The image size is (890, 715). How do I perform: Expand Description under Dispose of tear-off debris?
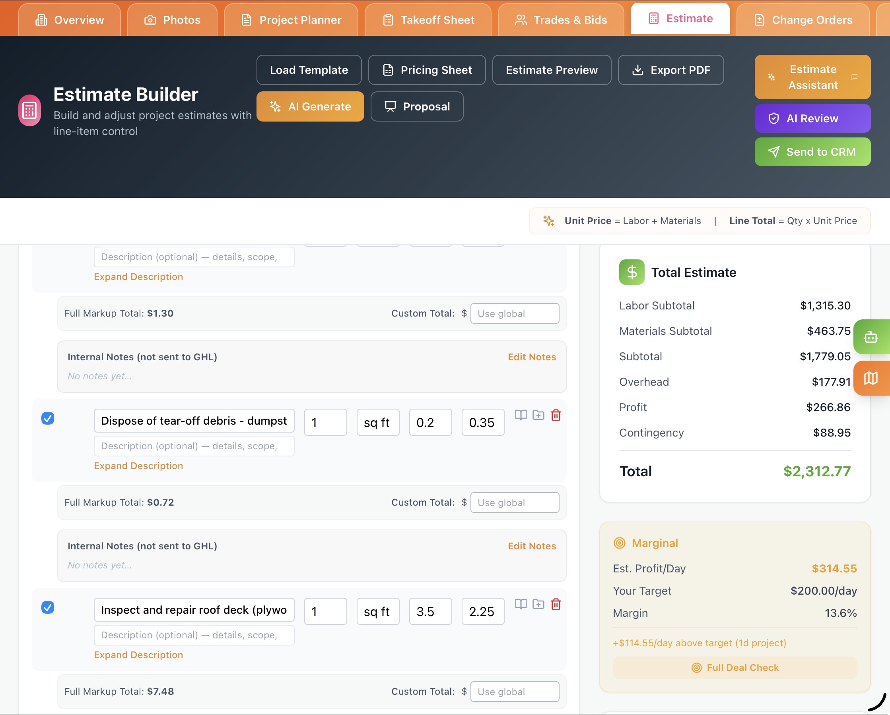(x=138, y=466)
